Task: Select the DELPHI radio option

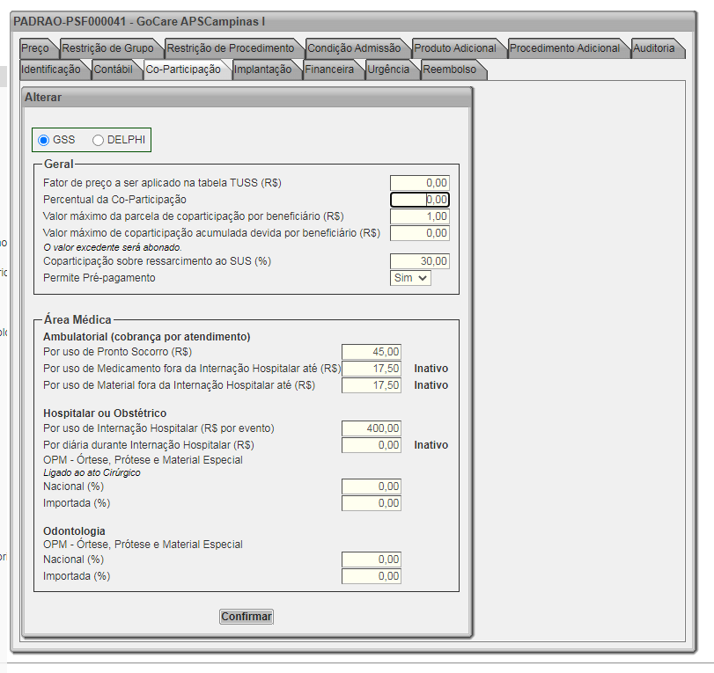Action: [98, 140]
